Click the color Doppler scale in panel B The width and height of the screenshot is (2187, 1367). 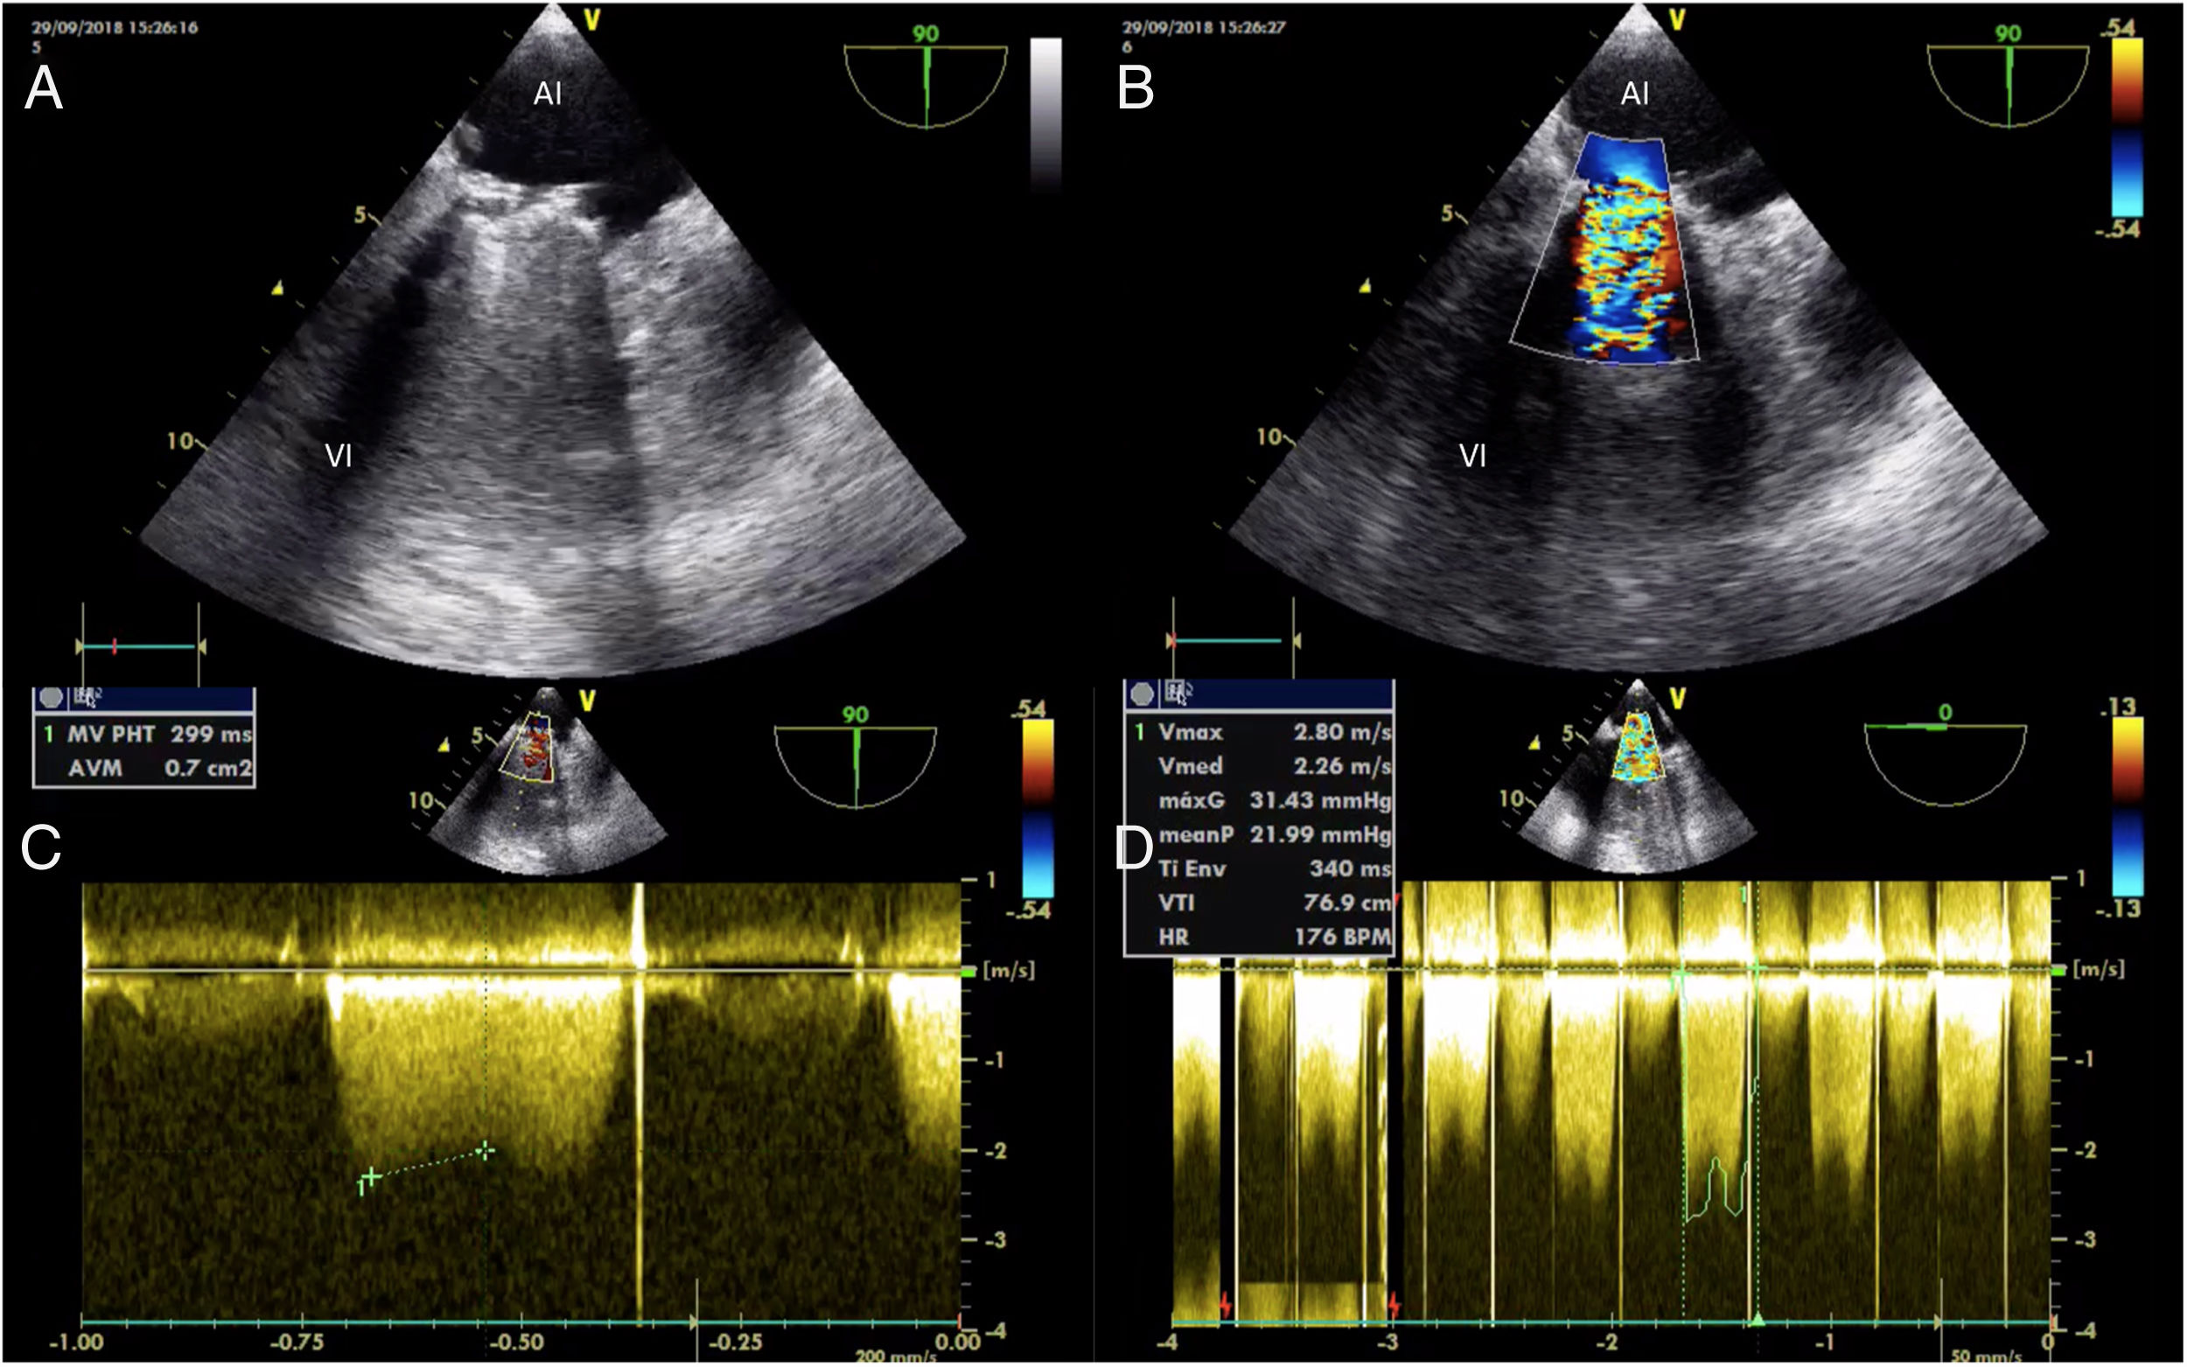point(2127,127)
